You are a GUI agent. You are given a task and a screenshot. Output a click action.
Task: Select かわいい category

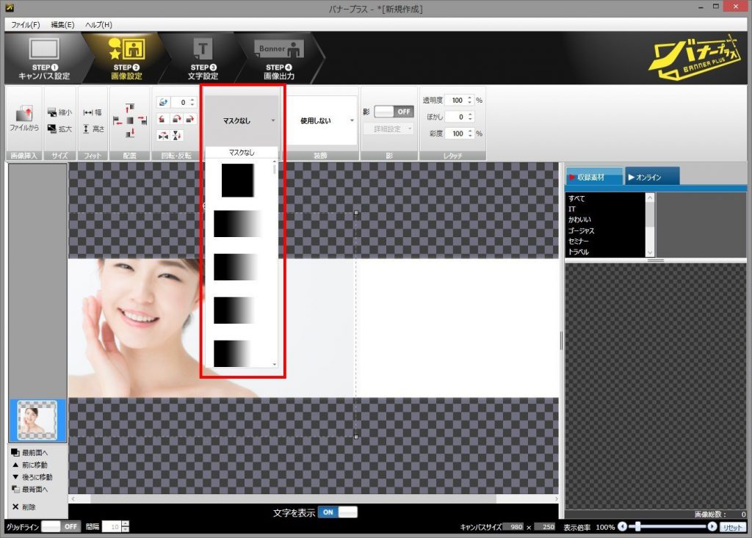(x=580, y=219)
